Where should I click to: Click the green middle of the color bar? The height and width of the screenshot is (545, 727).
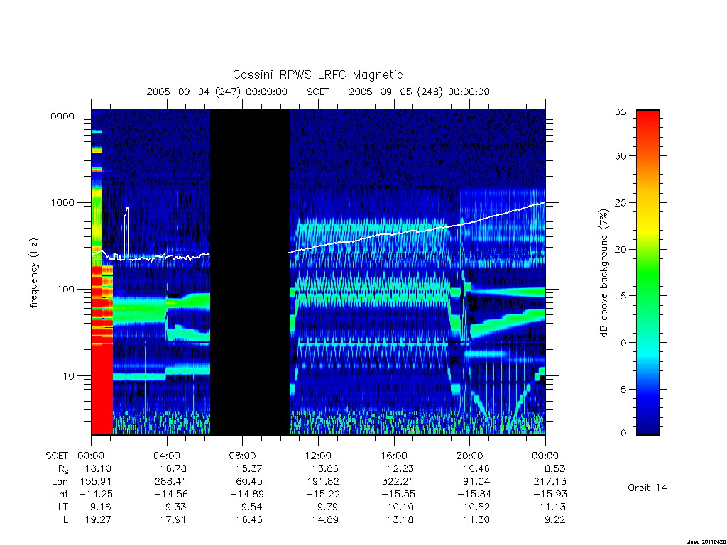(x=647, y=273)
